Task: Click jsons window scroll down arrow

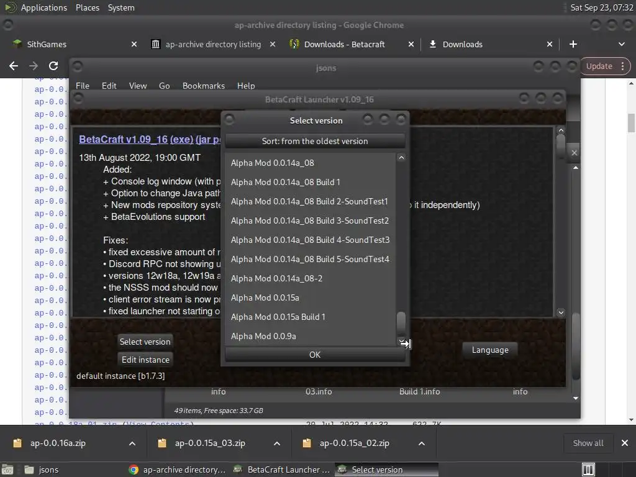Action: (x=576, y=398)
